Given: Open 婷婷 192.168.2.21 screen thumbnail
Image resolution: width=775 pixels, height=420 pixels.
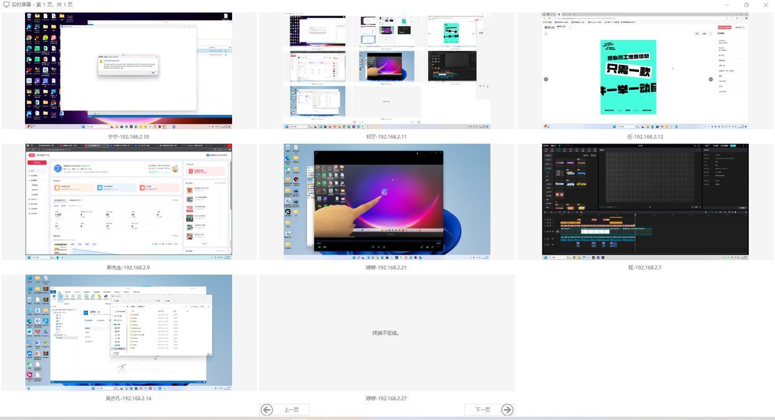Looking at the screenshot, I should 387,202.
